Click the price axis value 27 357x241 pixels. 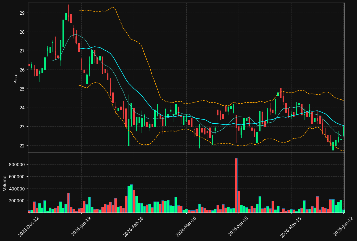point(22,51)
